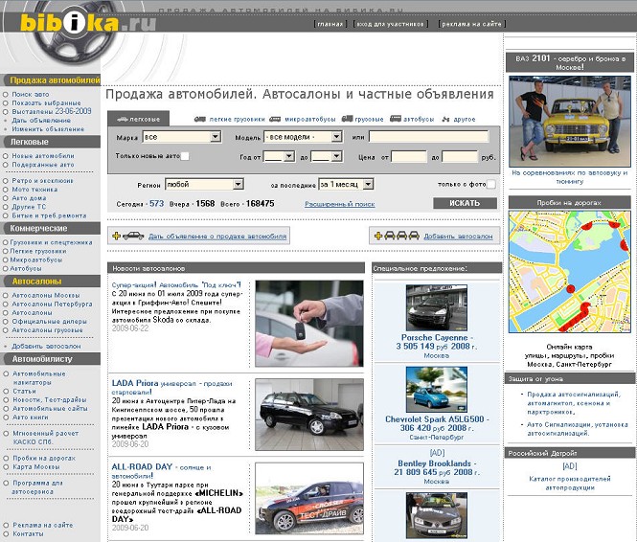The height and width of the screenshot is (542, 637).
Task: Open Показать выбранные in sidebar
Action: 46,103
